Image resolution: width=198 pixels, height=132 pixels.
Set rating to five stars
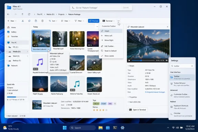point(107,110)
